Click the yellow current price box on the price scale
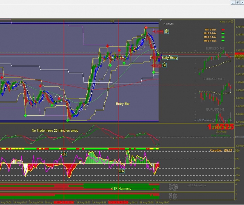Screen dimensions: 244x205 coord(239,56)
